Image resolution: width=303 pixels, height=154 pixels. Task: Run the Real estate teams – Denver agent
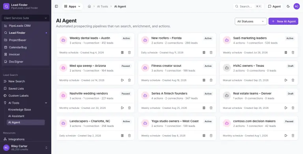(286, 108)
